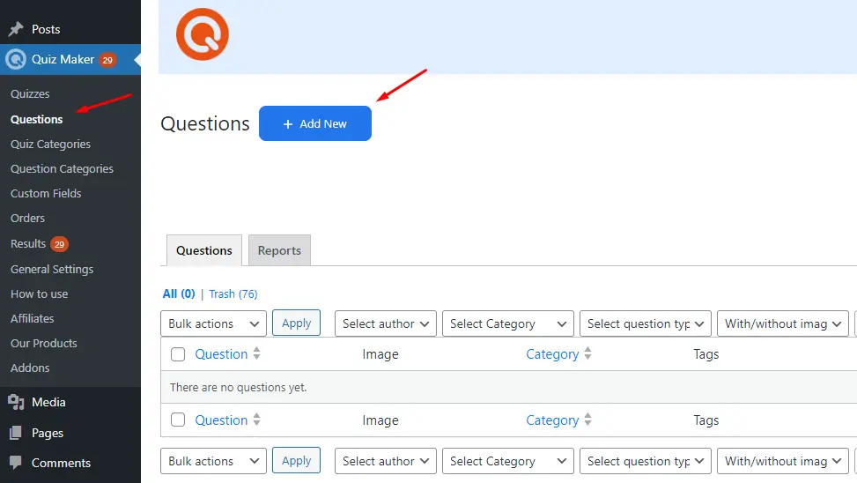Click the Pages icon in sidebar
The width and height of the screenshot is (857, 483).
pyautogui.click(x=15, y=433)
